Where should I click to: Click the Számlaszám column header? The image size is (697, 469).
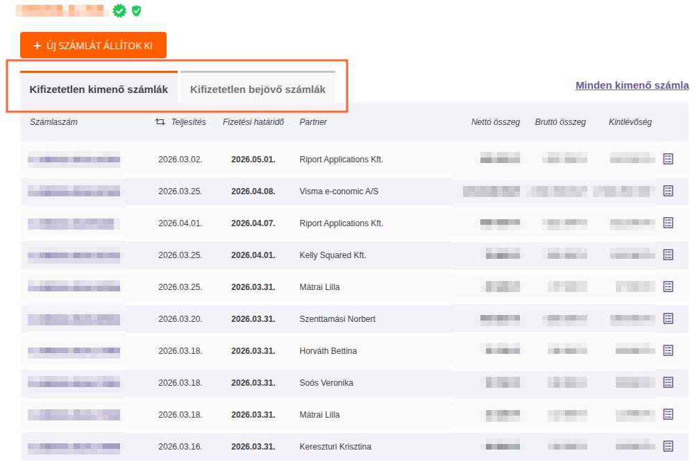pos(53,122)
